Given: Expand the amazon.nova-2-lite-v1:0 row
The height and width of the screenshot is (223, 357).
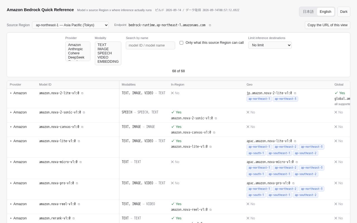Looking at the screenshot, I should pos(11,93).
